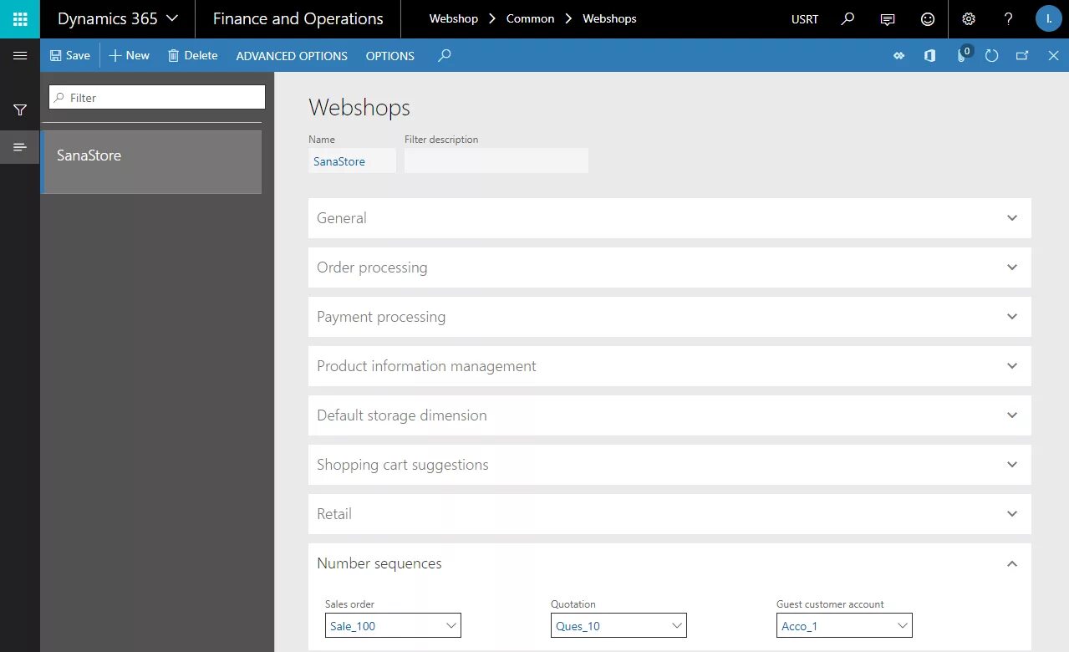1069x652 pixels.
Task: Click the USRT company selector
Action: (x=805, y=18)
